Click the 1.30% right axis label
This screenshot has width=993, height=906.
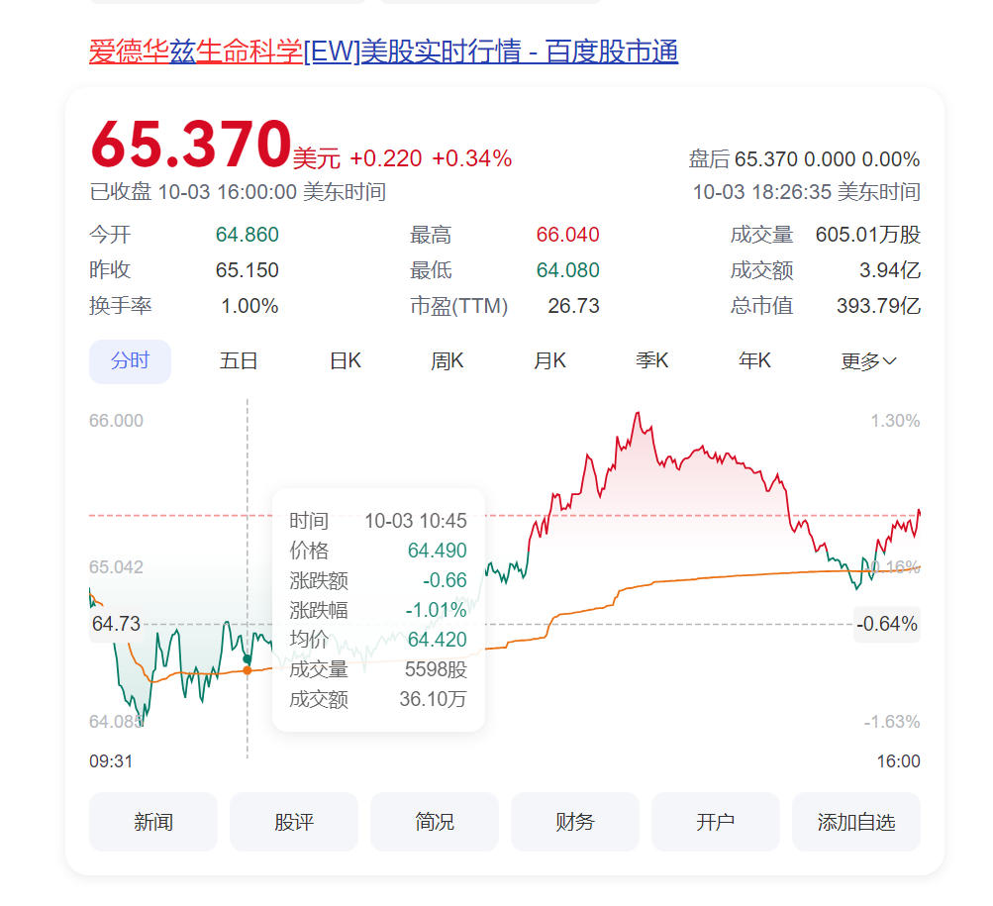895,421
